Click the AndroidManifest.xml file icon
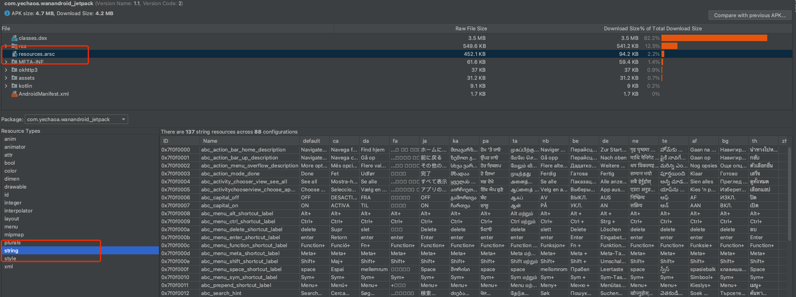 pyautogui.click(x=14, y=94)
